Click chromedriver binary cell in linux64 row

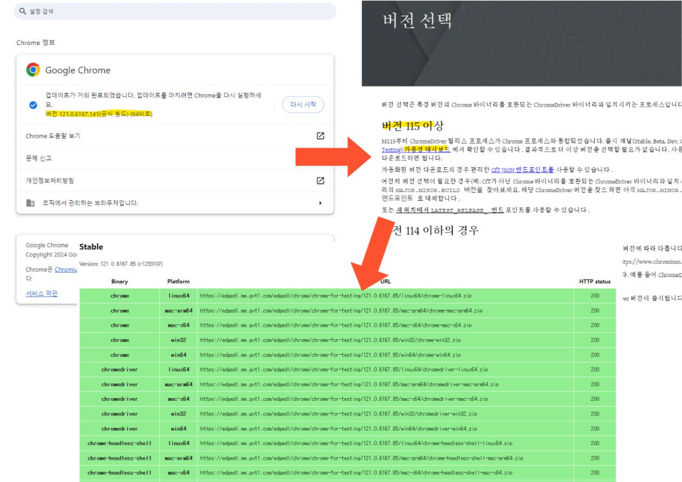coord(120,369)
